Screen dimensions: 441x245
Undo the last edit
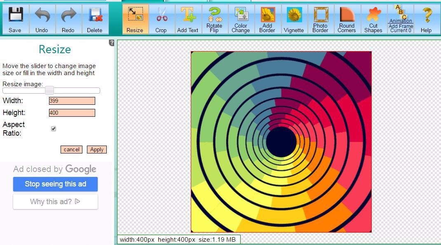pyautogui.click(x=42, y=19)
